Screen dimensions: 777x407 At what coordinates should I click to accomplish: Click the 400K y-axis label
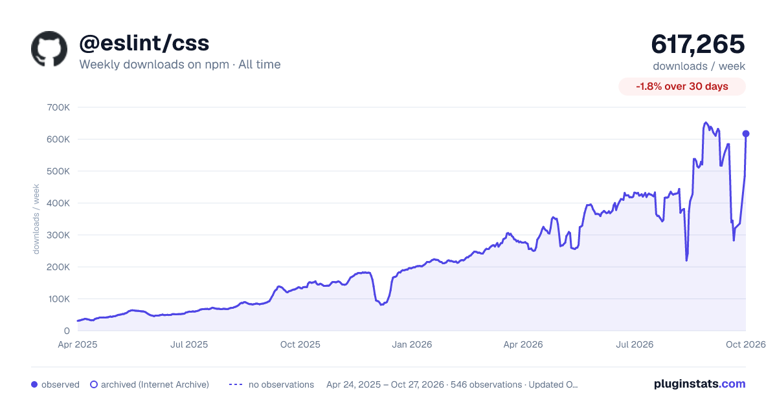click(59, 203)
